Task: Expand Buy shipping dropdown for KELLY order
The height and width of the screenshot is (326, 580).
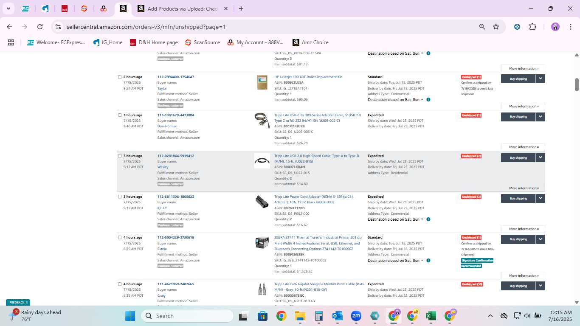Action: point(540,198)
